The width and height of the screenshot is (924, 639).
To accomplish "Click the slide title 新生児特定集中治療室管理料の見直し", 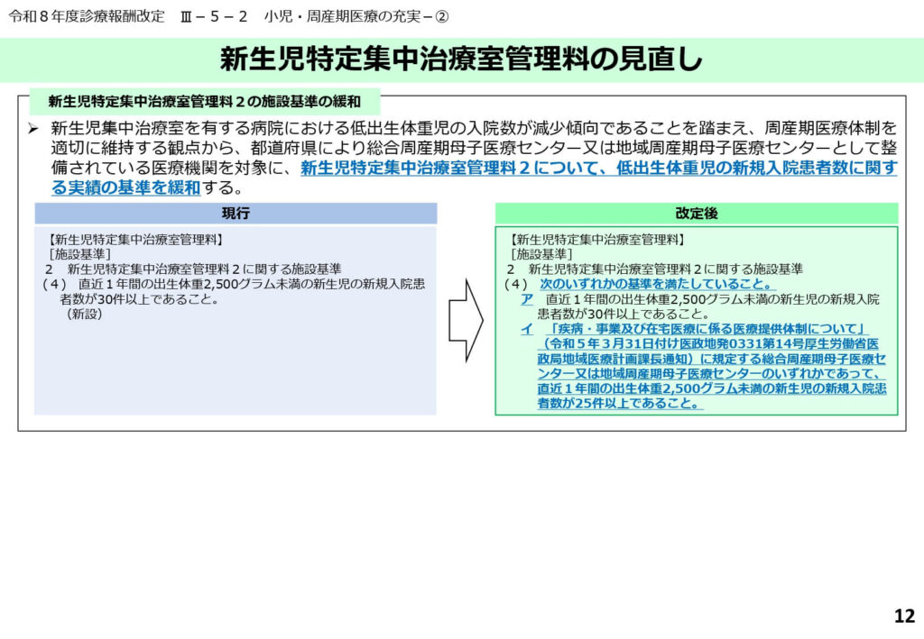I will 461,59.
